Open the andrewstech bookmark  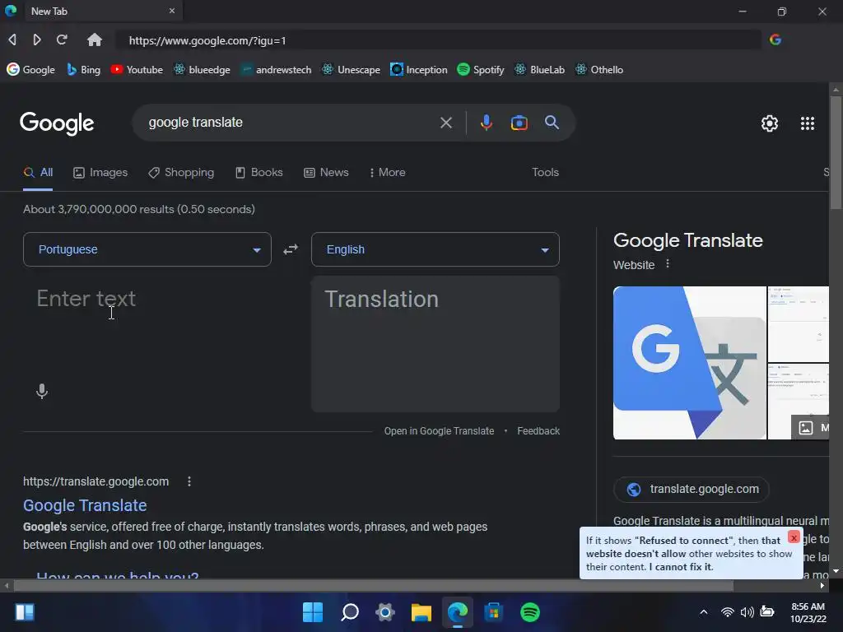pos(276,70)
